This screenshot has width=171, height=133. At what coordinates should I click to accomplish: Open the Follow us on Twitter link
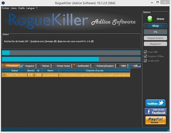[x=155, y=103]
